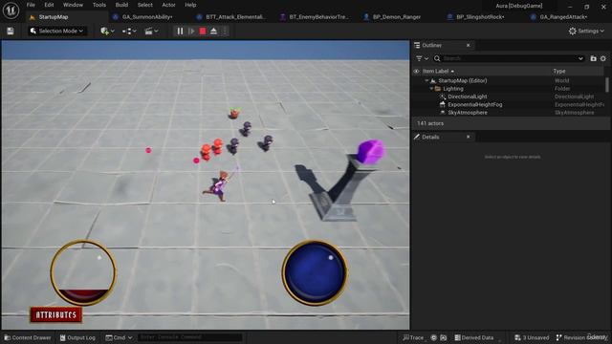Screen dimensions: 612x344
Task: Open the Edit menu
Action: [49, 5]
